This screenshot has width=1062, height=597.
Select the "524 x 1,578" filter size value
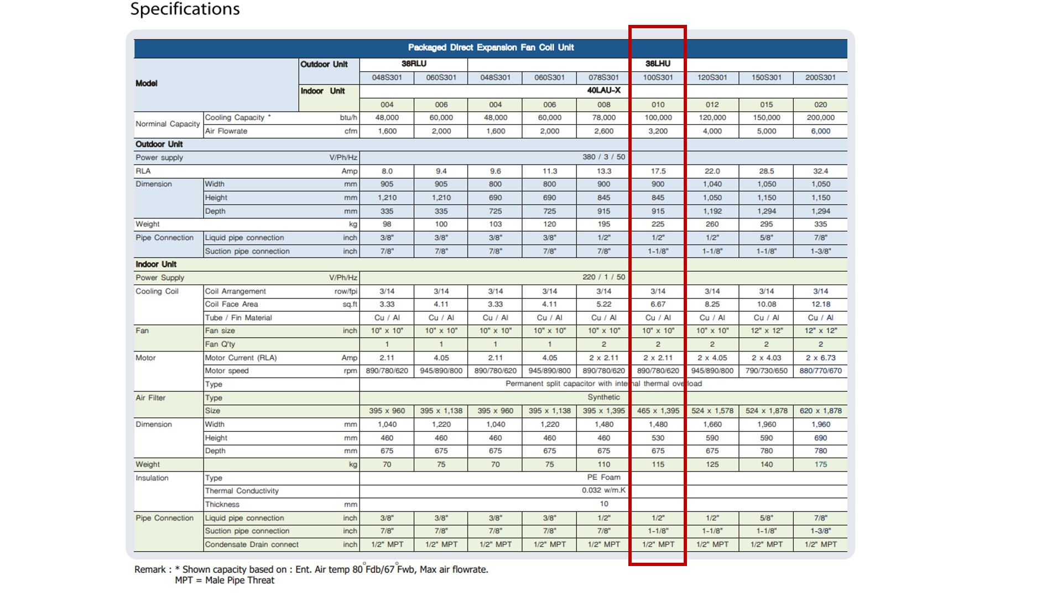coord(712,411)
